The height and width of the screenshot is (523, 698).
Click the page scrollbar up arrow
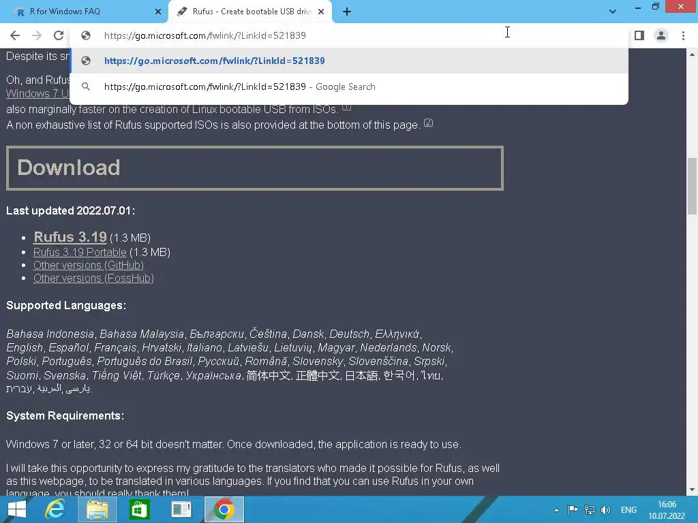693,54
